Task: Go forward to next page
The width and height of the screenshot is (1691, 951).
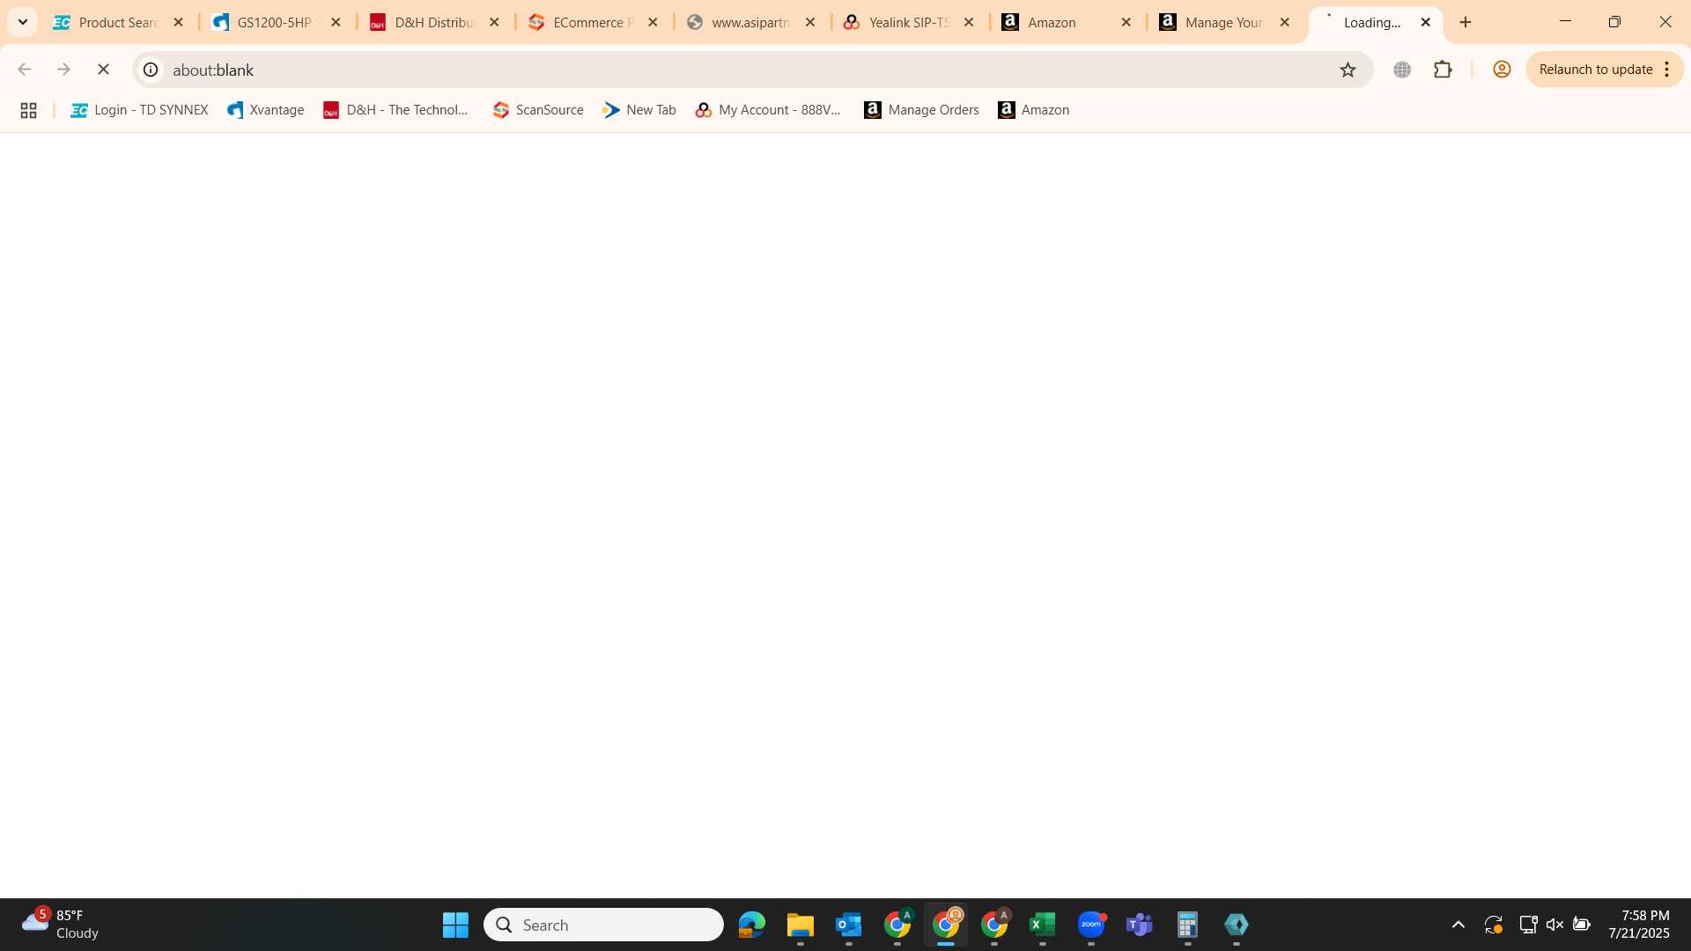Action: (63, 69)
